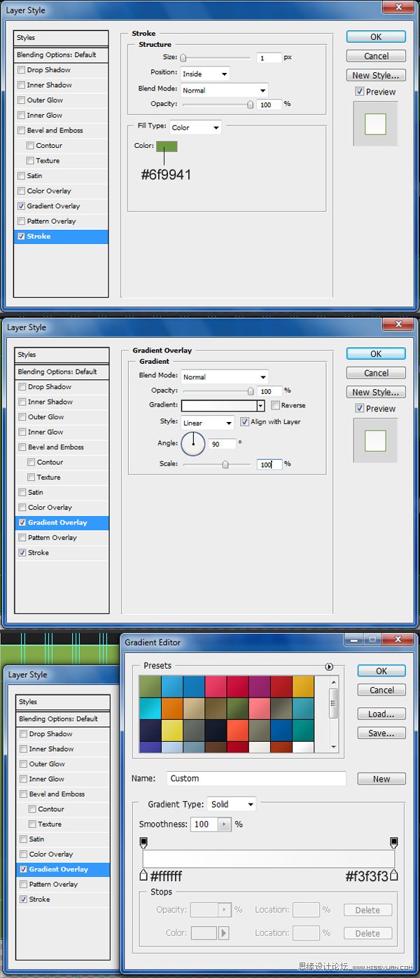The width and height of the screenshot is (420, 978).
Task: Select Blending Options: Default in the Gradient Overlay dialog
Action: click(x=62, y=372)
